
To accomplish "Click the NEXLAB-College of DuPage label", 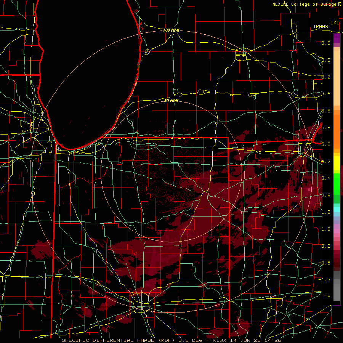I will pyautogui.click(x=305, y=4).
